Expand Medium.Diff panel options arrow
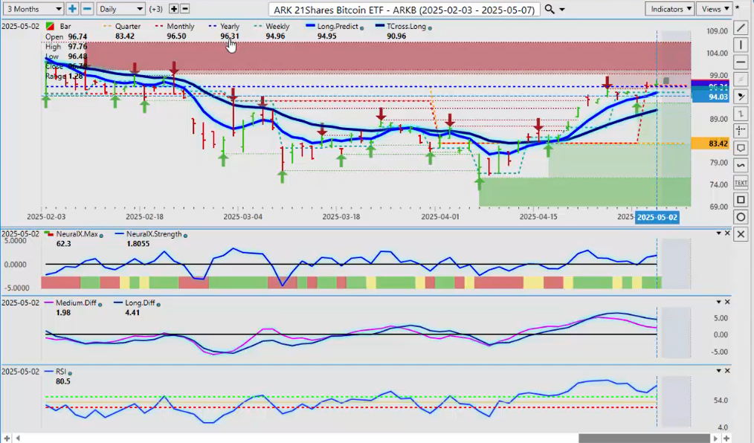Screen dimensions: 754x443 tap(719, 302)
